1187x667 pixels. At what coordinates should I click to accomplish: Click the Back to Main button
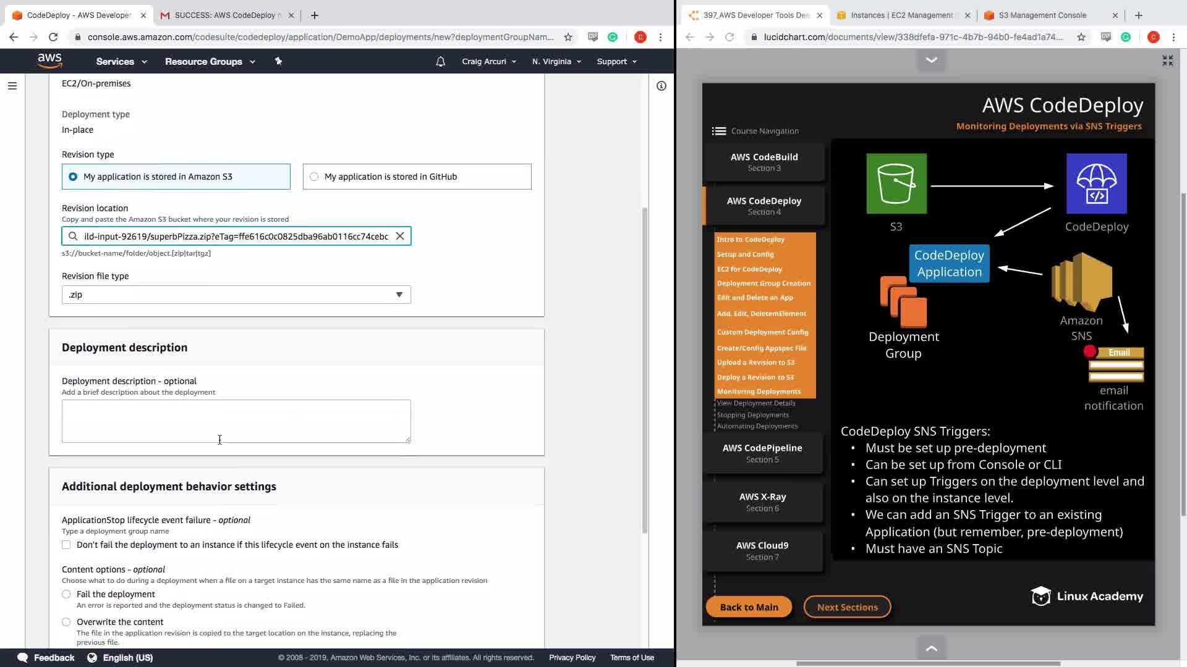point(749,607)
